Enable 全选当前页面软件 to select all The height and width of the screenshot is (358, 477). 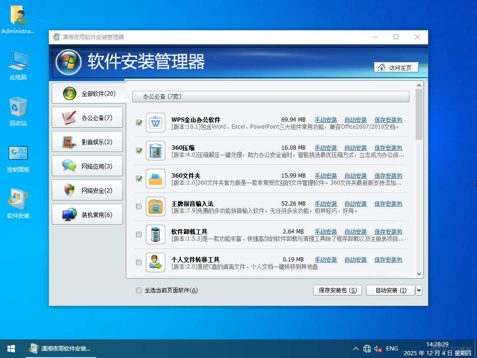(138, 290)
